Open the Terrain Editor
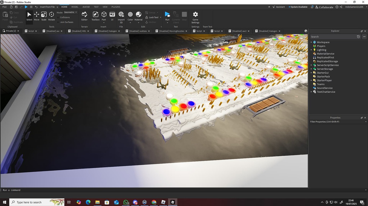Screen dimensions: 368x206 click(85, 16)
